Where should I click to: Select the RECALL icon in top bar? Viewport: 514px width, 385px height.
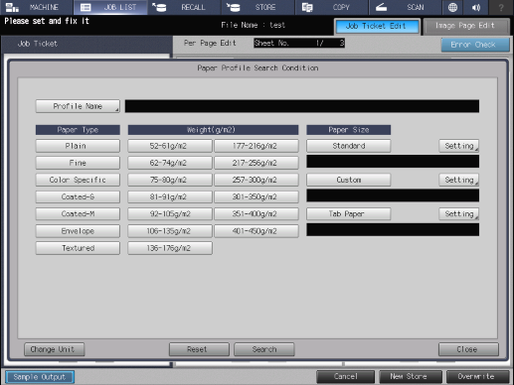point(159,7)
